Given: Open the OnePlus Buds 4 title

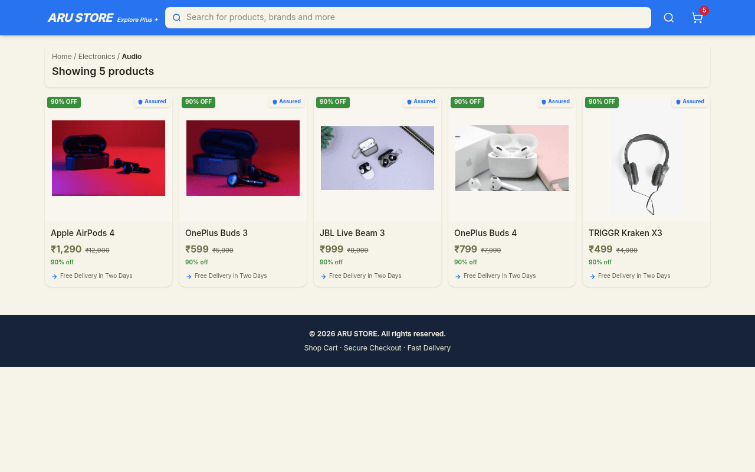Looking at the screenshot, I should (x=485, y=233).
